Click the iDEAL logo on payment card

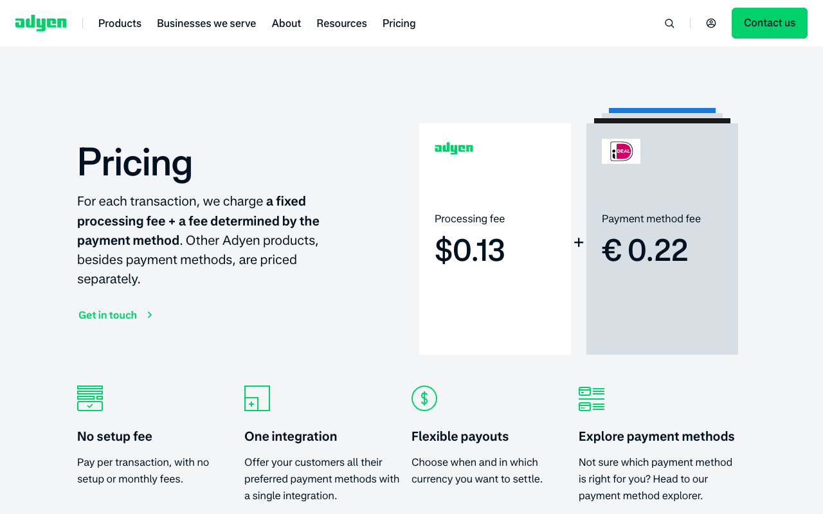click(621, 151)
